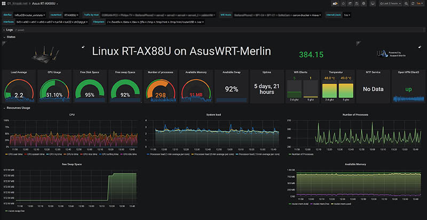The width and height of the screenshot is (427, 220).
Task: Click the refresh dashboard icon
Action: (x=413, y=4)
